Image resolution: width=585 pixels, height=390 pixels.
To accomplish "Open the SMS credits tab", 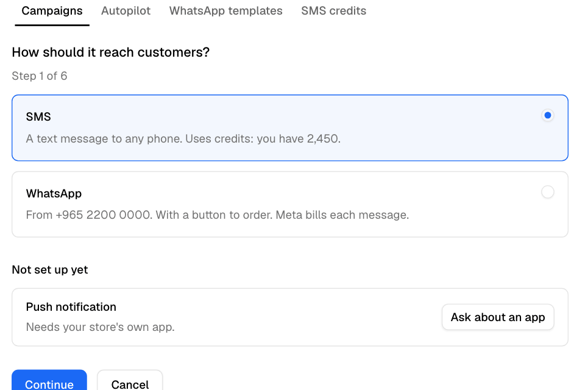I will pyautogui.click(x=333, y=11).
